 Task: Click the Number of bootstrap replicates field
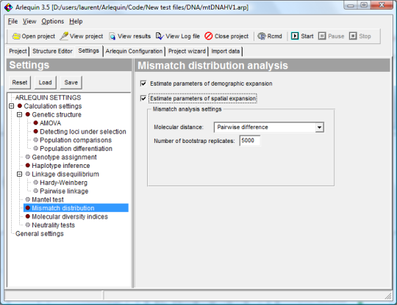coord(250,140)
